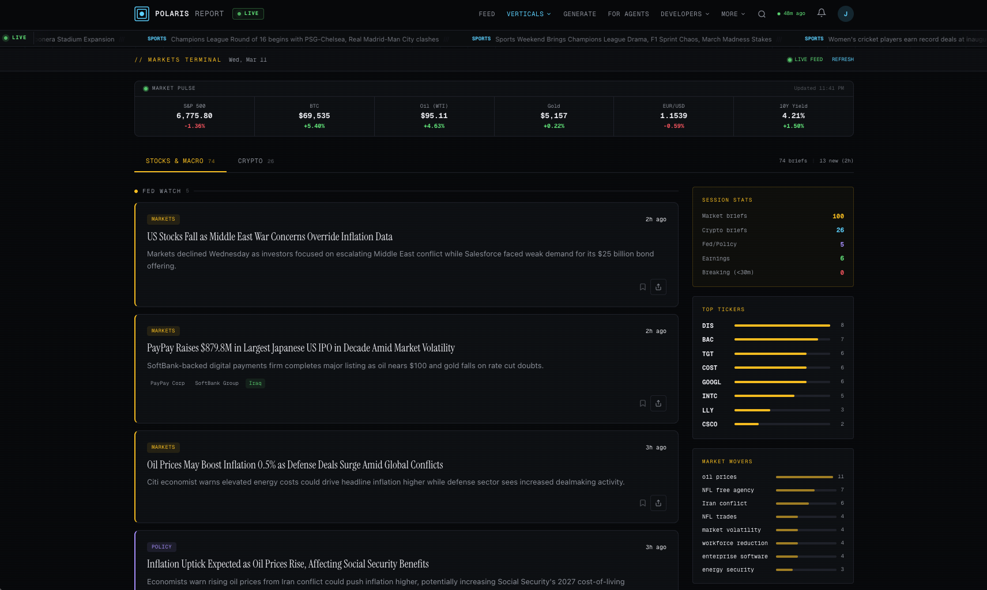Toggle the LIVE ticker indicator on the news bar
The image size is (987, 590).
(16, 37)
